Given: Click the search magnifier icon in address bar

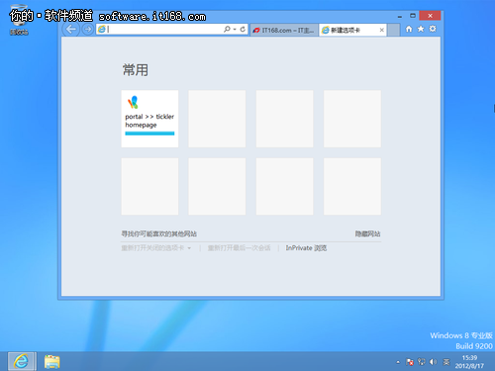Looking at the screenshot, I should coord(227,30).
